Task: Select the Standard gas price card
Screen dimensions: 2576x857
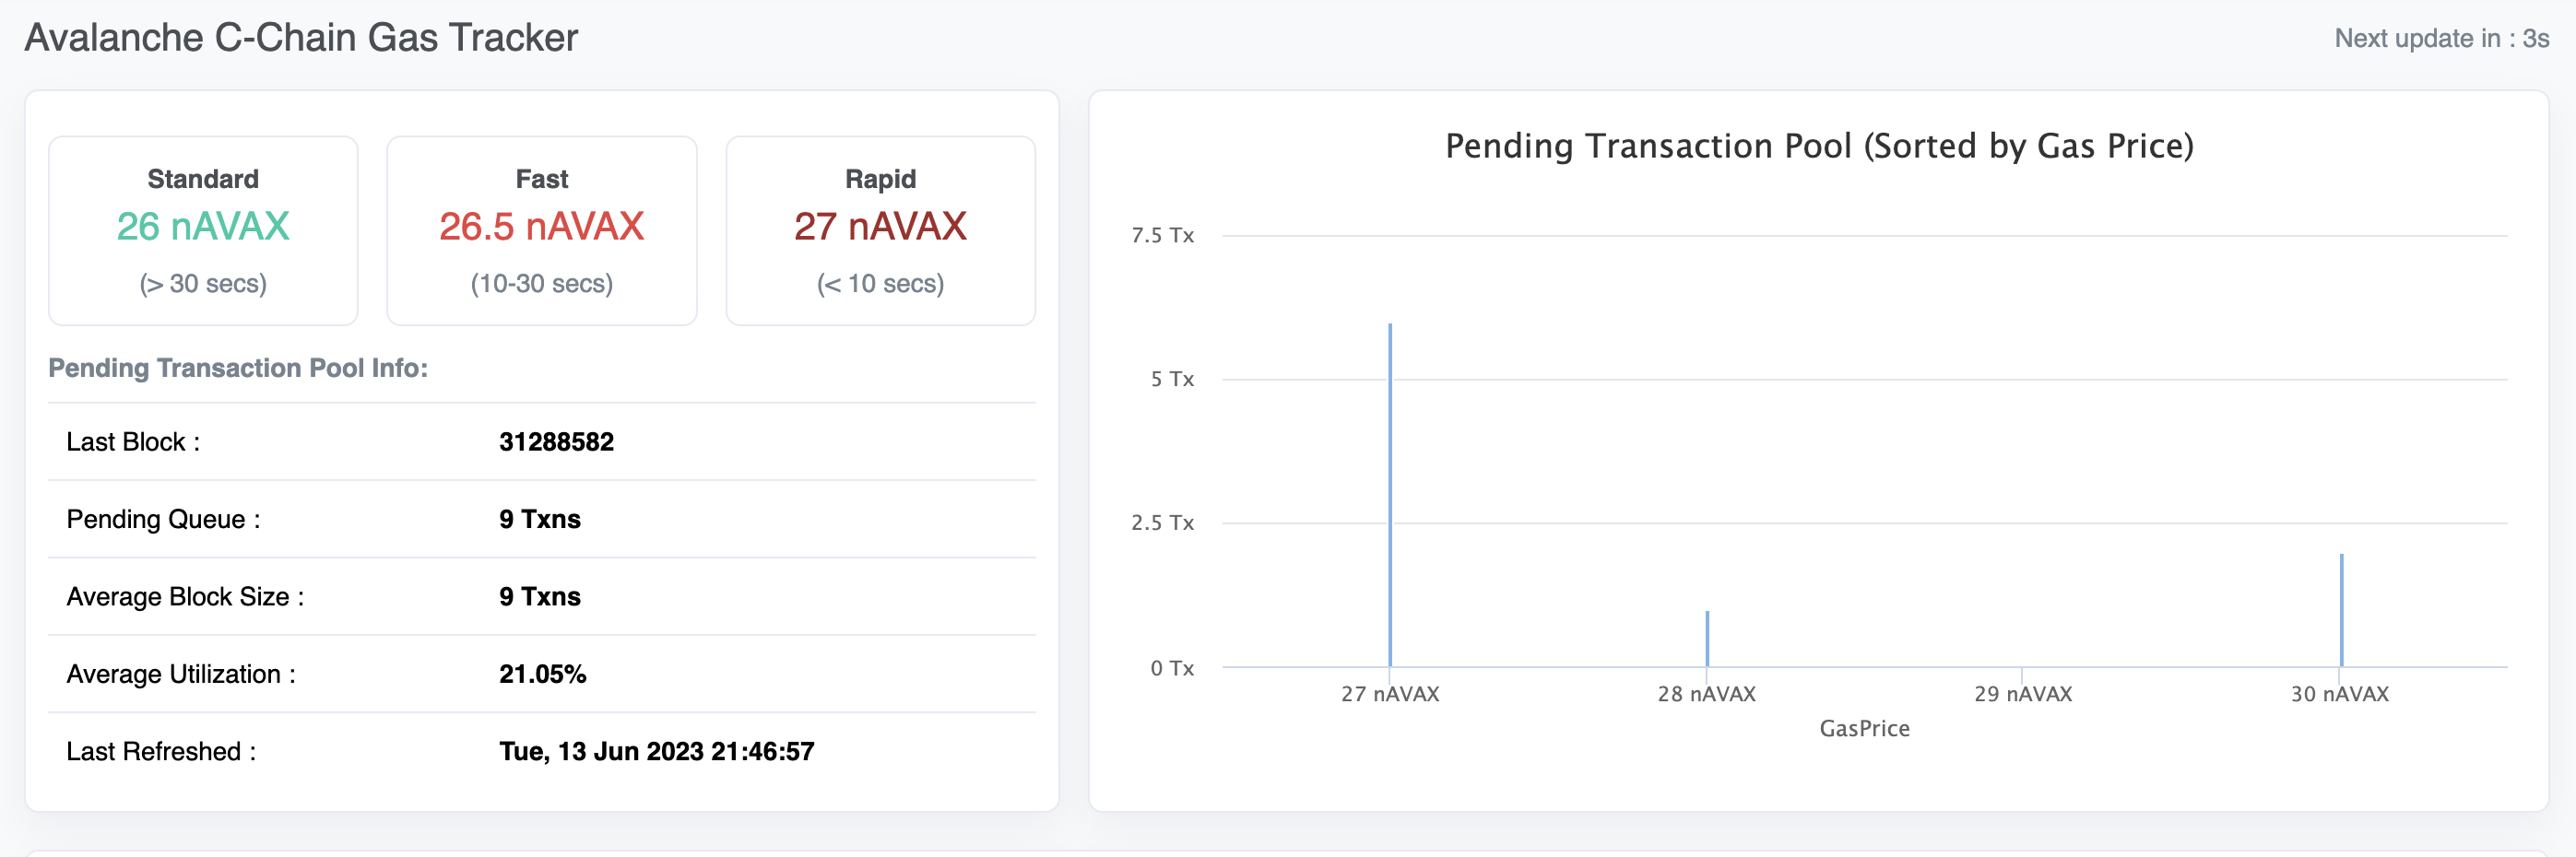Action: click(203, 230)
